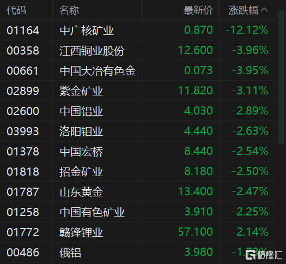Image resolution: width=286 pixels, height=264 pixels.
Task: Click the 代码 column header
Action: coord(16,10)
